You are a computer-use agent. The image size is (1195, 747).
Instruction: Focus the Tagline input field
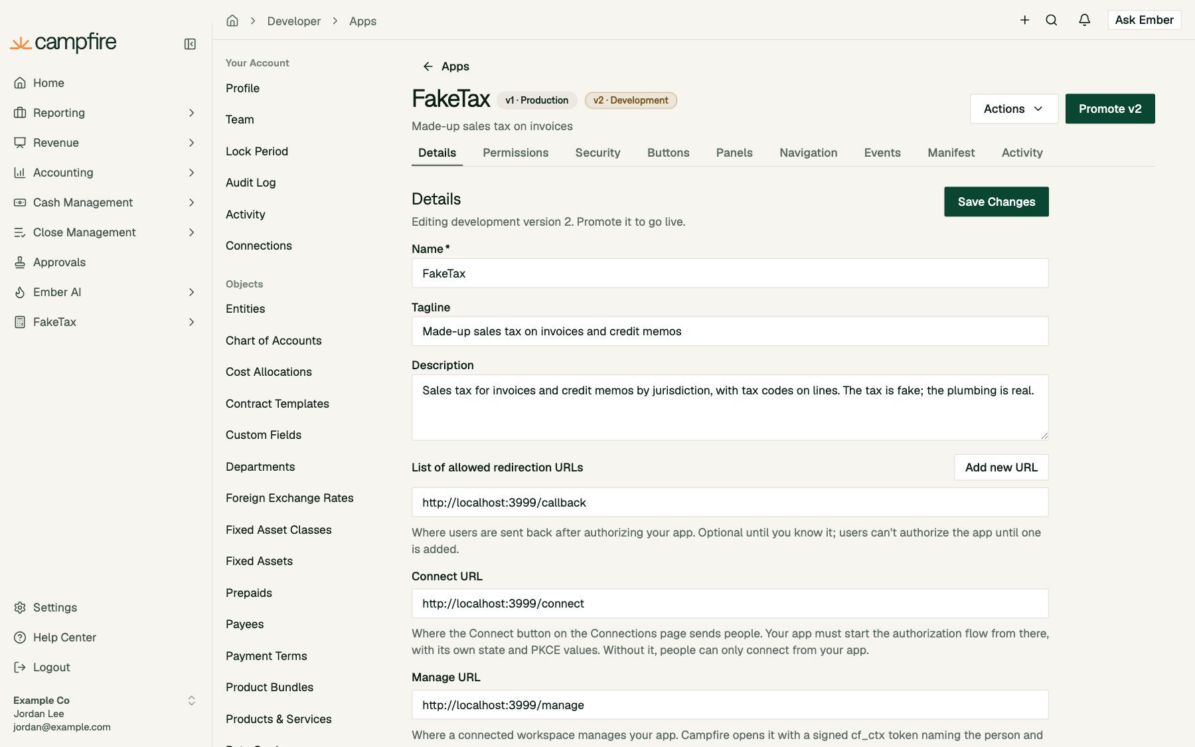[x=730, y=331]
